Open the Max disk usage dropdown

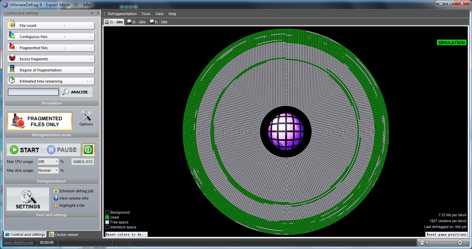[56, 170]
